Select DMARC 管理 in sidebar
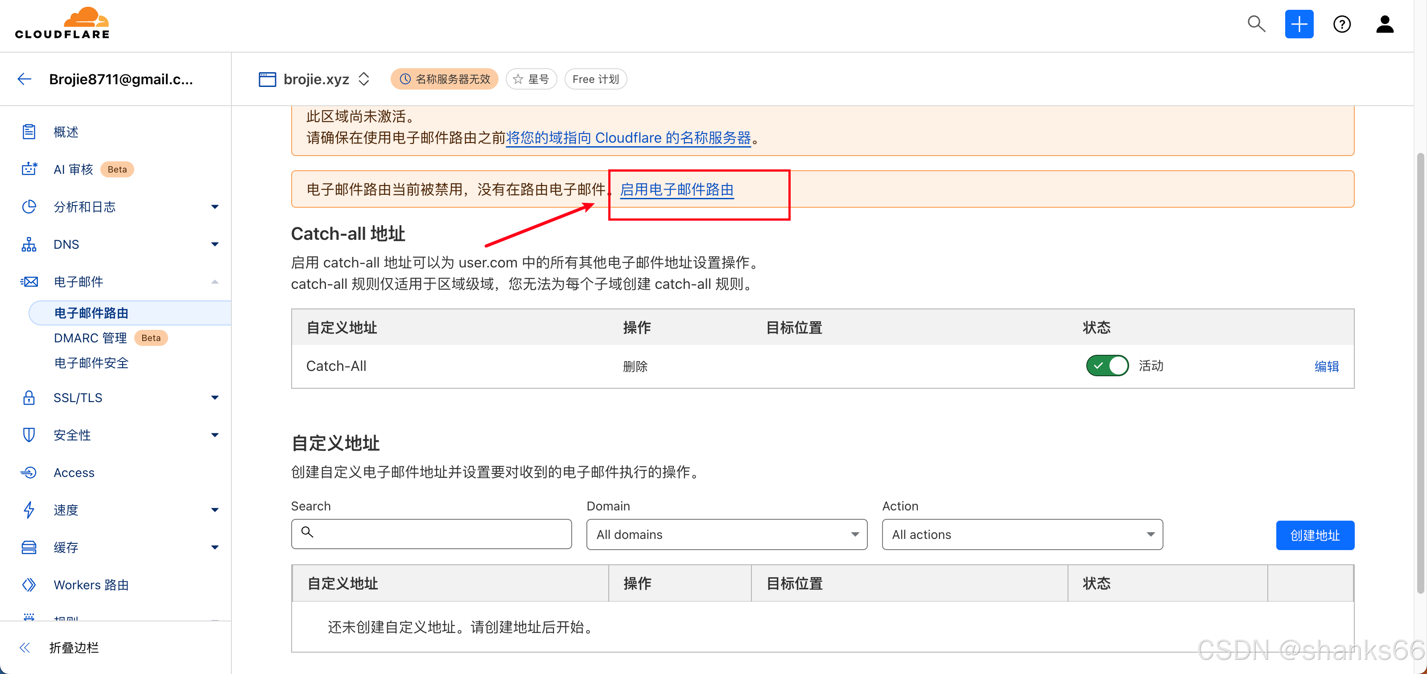 pyautogui.click(x=90, y=338)
